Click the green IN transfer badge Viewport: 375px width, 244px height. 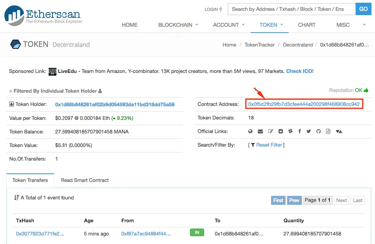click(197, 232)
